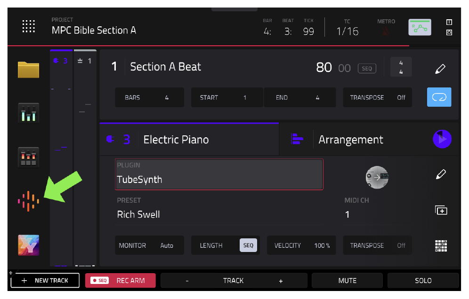
Task: Toggle the metronome icon
Action: (386, 31)
